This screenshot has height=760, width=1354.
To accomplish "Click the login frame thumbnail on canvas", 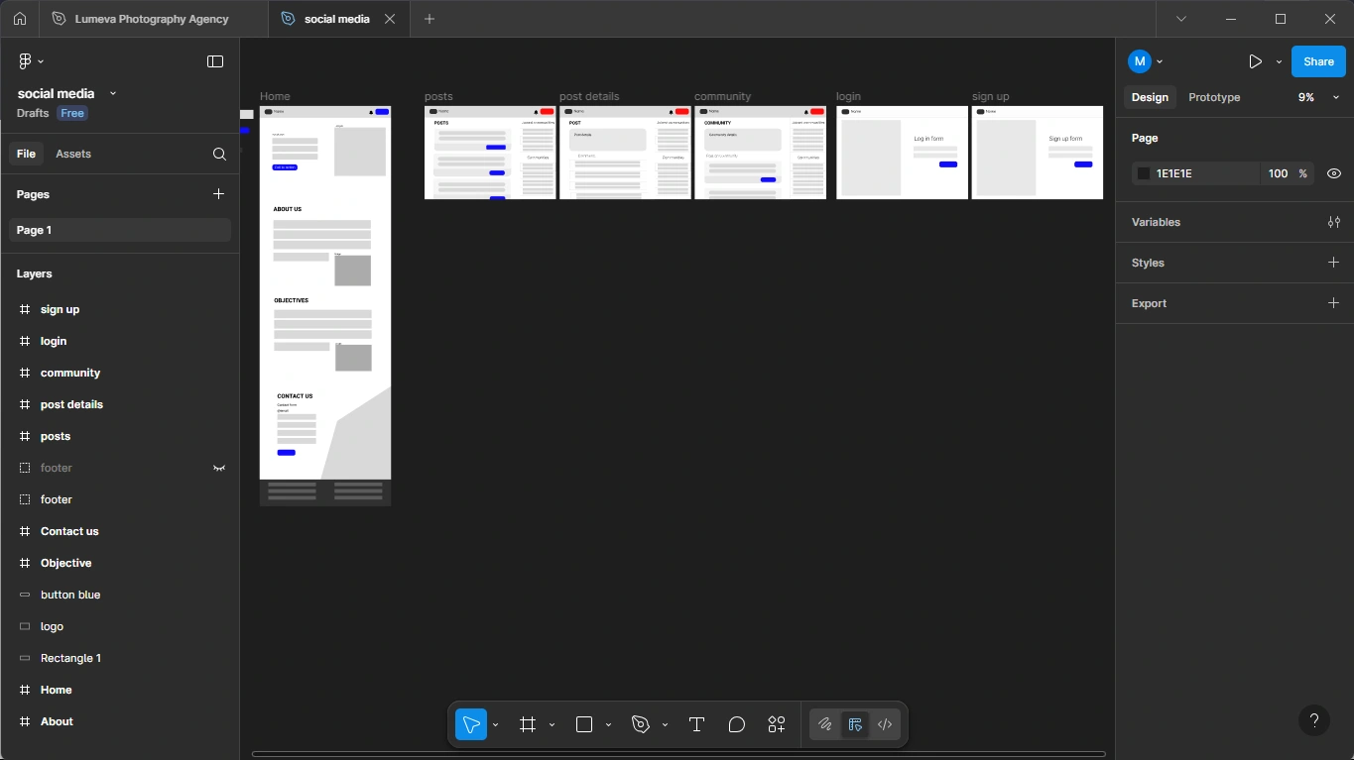I will pyautogui.click(x=902, y=153).
